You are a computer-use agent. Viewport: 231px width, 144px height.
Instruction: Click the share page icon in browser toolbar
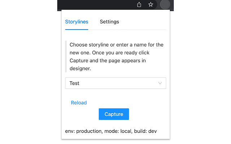[x=139, y=5]
